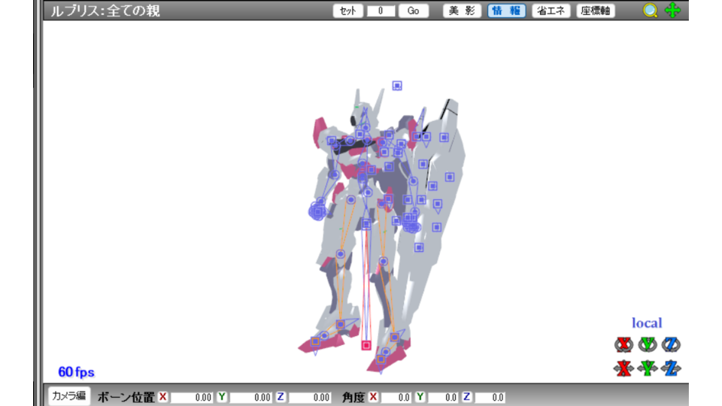
Task: Click the frame number field showing 0
Action: coord(381,11)
